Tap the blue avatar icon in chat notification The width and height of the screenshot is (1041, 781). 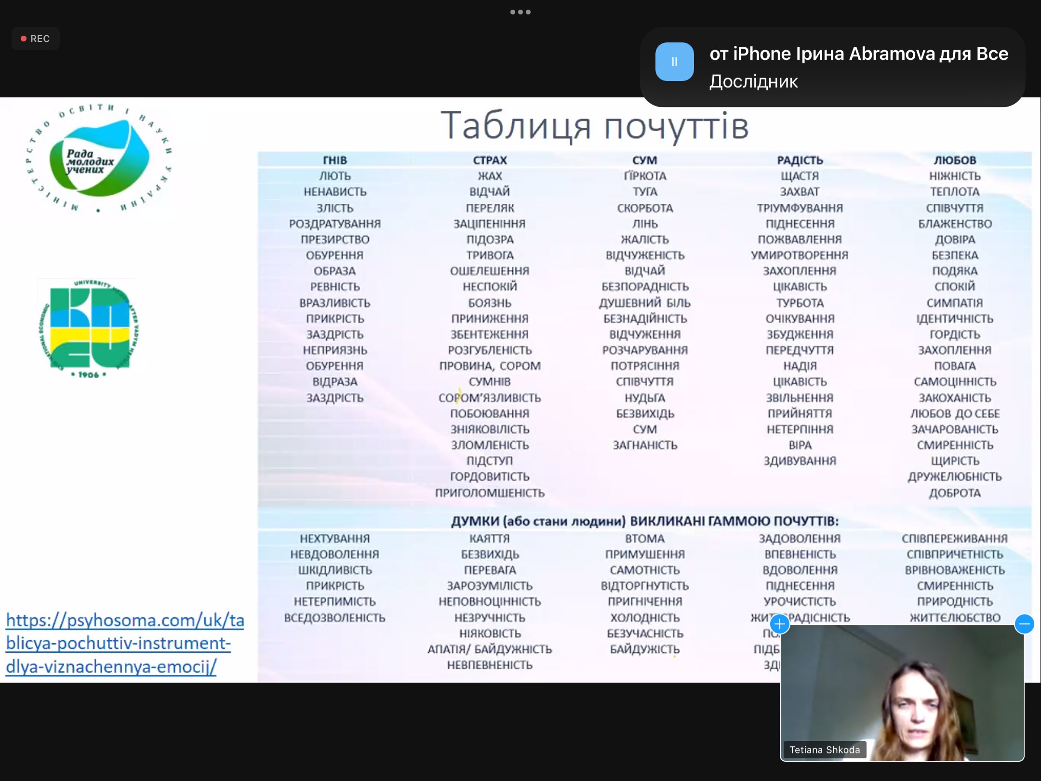click(x=674, y=62)
